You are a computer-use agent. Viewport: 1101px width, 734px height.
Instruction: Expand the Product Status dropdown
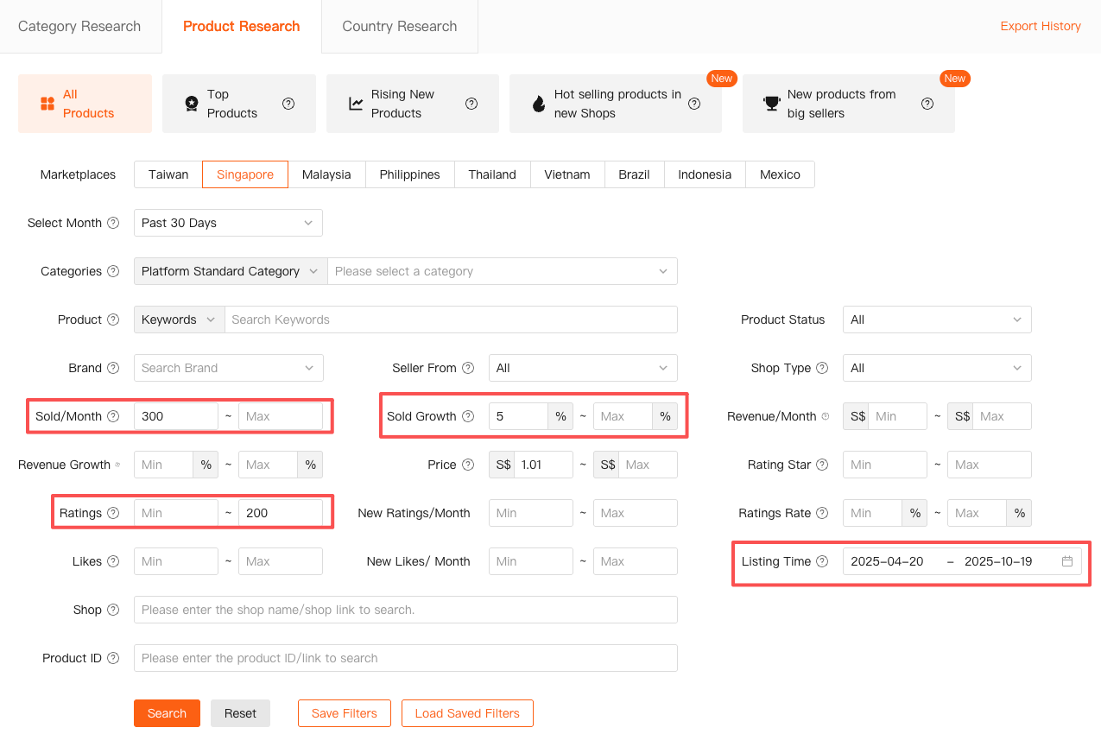click(x=936, y=320)
